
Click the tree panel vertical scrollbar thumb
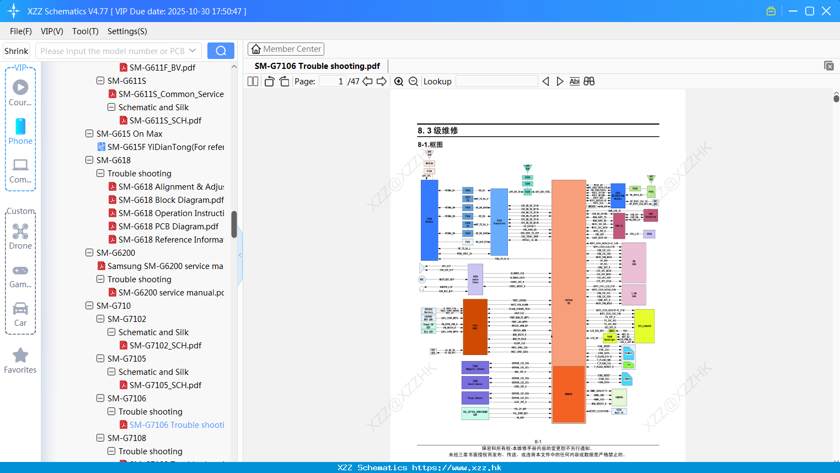click(x=234, y=224)
